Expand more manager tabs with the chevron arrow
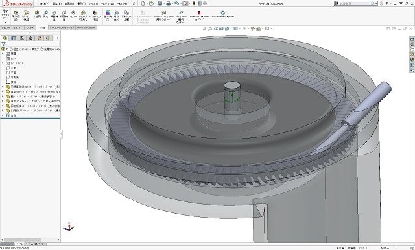415x250 pixels. (58, 38)
